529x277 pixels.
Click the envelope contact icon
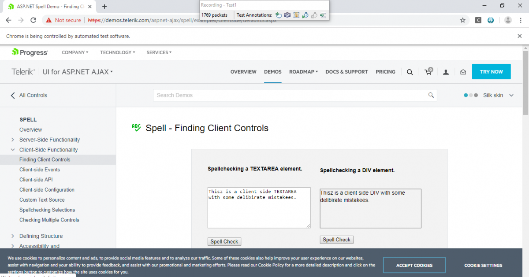tap(463, 72)
